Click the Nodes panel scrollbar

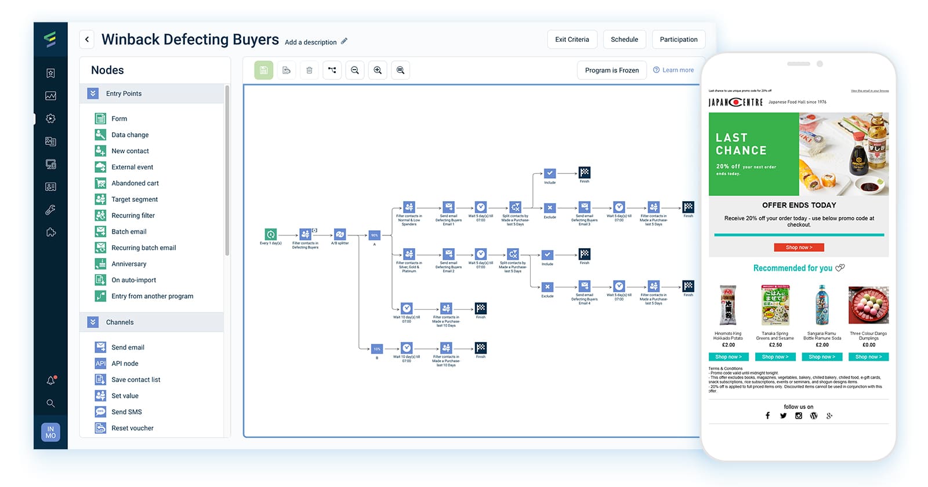coord(227,170)
